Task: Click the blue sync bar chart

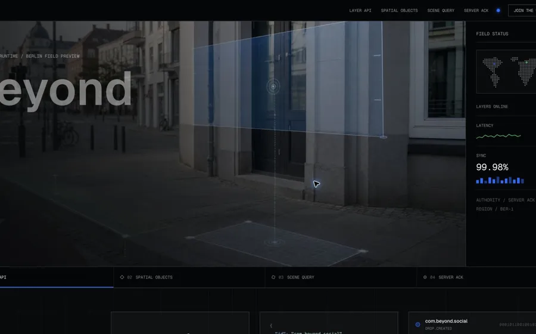Action: point(500,180)
